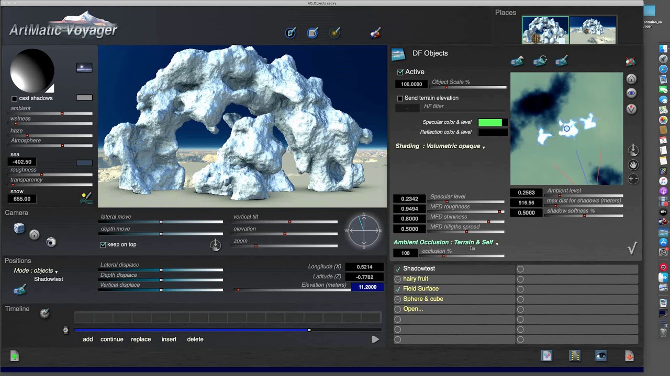Click the DF Objects landscape icon
Viewport: 670px width, 376px height.
[398, 54]
